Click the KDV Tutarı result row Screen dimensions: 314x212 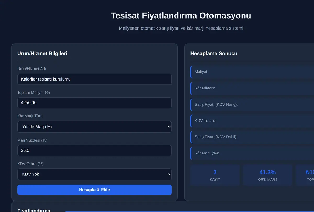point(252,121)
